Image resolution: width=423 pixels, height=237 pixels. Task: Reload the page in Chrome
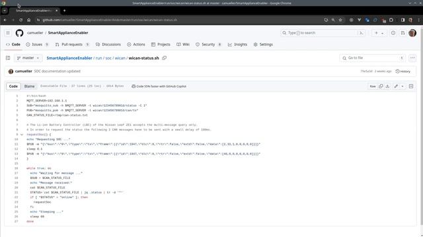tap(20, 20)
